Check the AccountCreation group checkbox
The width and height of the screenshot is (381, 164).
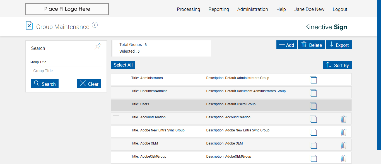(116, 119)
